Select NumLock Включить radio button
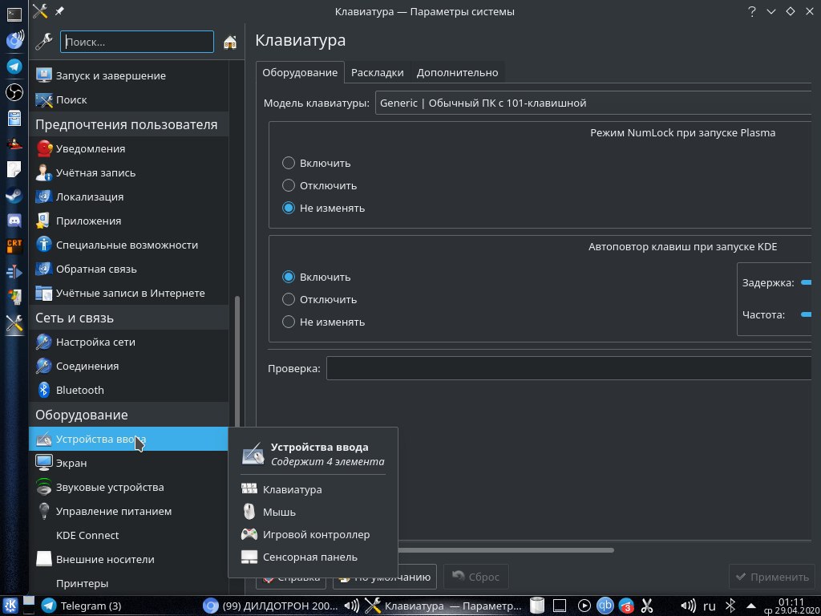 tap(289, 163)
